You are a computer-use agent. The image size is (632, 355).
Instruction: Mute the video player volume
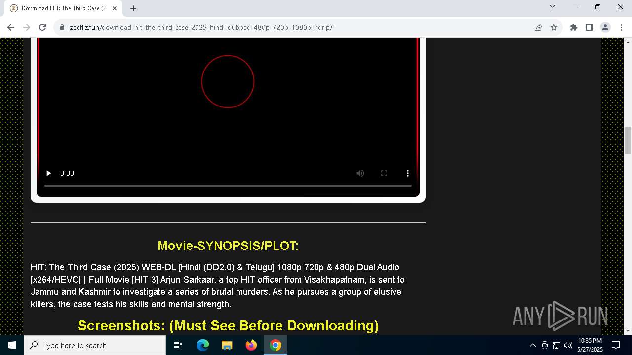pyautogui.click(x=360, y=173)
